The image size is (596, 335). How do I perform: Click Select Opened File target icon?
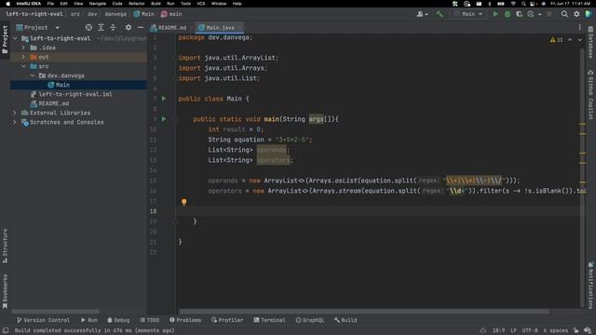click(x=88, y=27)
